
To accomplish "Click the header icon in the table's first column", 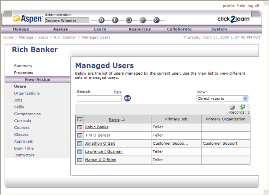I will coord(80,119).
